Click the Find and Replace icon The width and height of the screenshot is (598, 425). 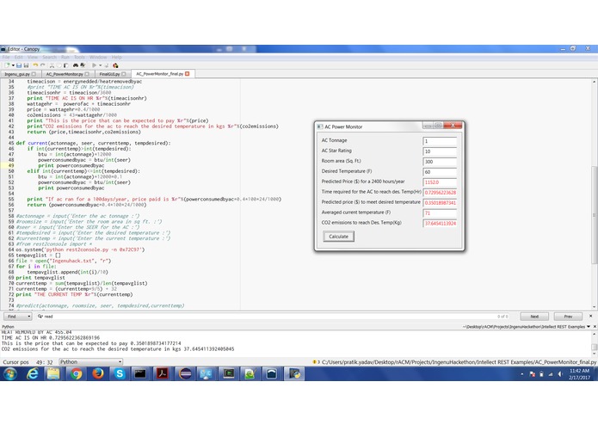point(83,65)
